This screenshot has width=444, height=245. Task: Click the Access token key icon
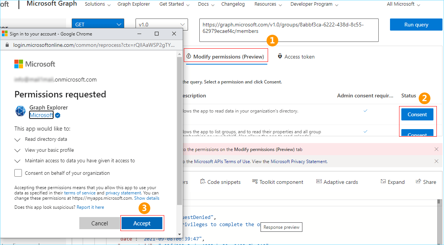[x=280, y=56]
